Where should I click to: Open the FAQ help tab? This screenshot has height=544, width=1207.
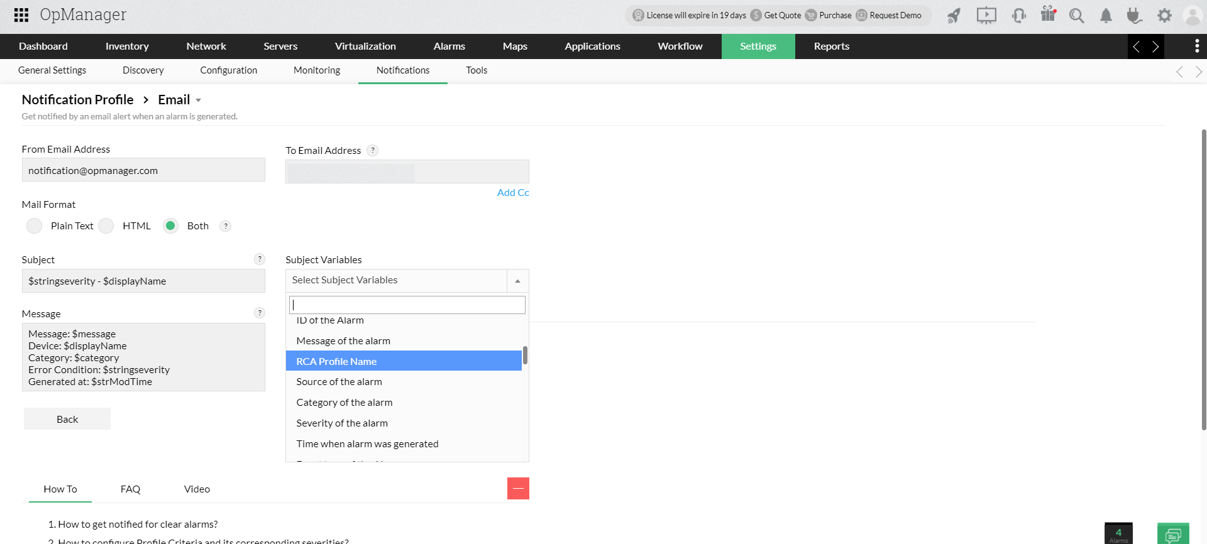pos(130,489)
